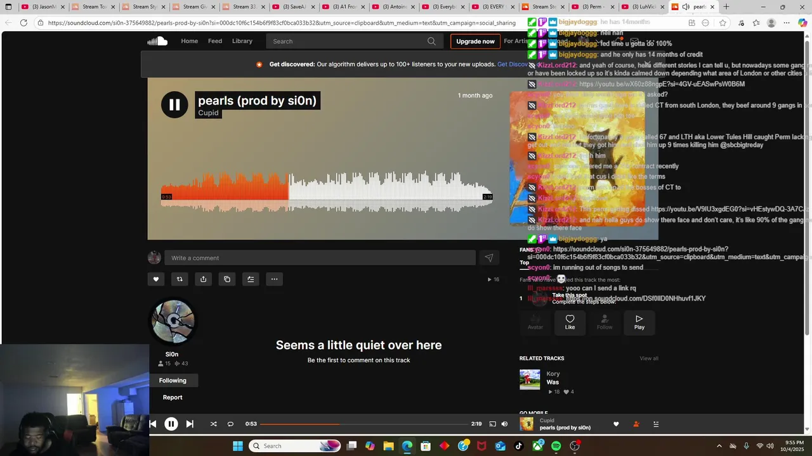Click View all related tracks
Image resolution: width=812 pixels, height=456 pixels.
649,358
